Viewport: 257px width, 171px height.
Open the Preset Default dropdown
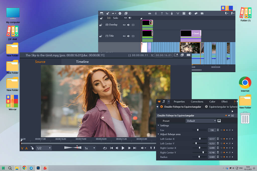pos(201,121)
